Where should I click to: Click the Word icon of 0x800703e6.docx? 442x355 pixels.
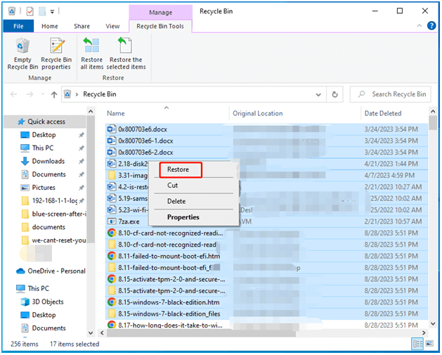[112, 129]
